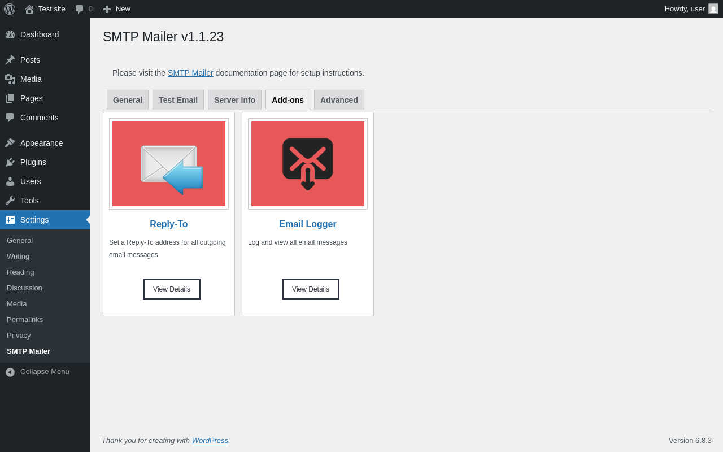This screenshot has height=452, width=723.
Task: Open the Appearance menu item
Action: [45, 143]
